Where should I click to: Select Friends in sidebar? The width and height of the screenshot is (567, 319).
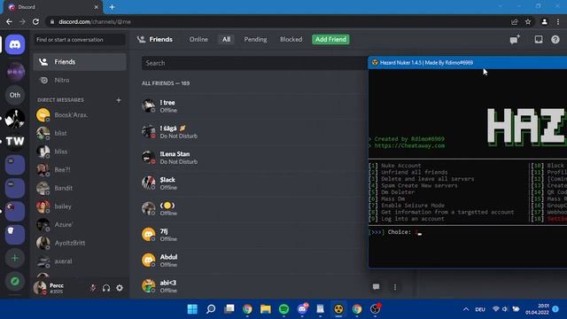(x=80, y=62)
